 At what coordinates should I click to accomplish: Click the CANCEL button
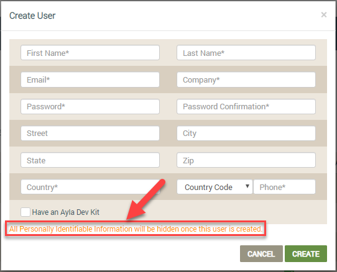(x=261, y=254)
